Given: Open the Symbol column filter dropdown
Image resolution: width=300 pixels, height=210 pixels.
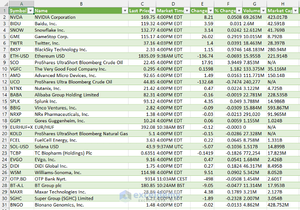Looking at the screenshot, I should [x=30, y=11].
